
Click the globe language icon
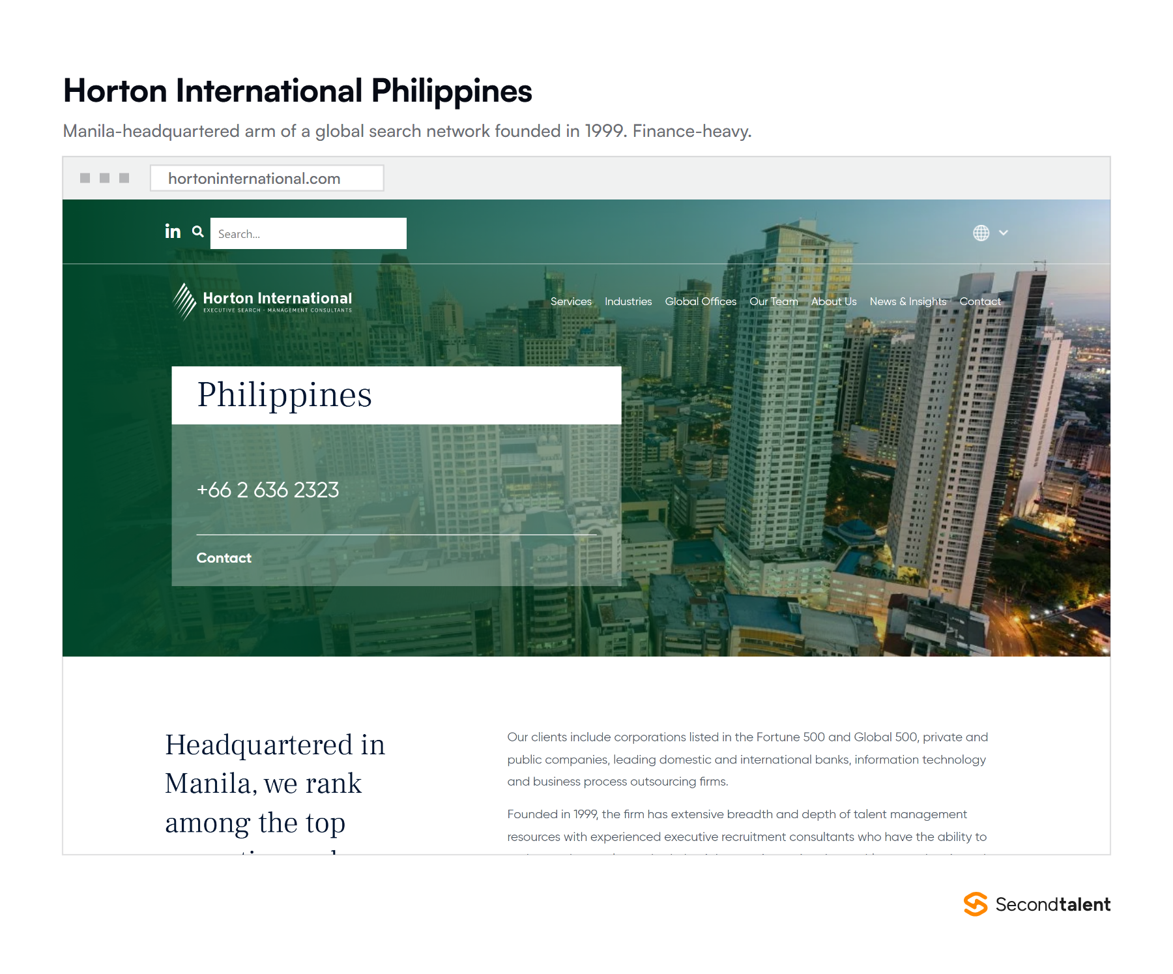pos(981,233)
